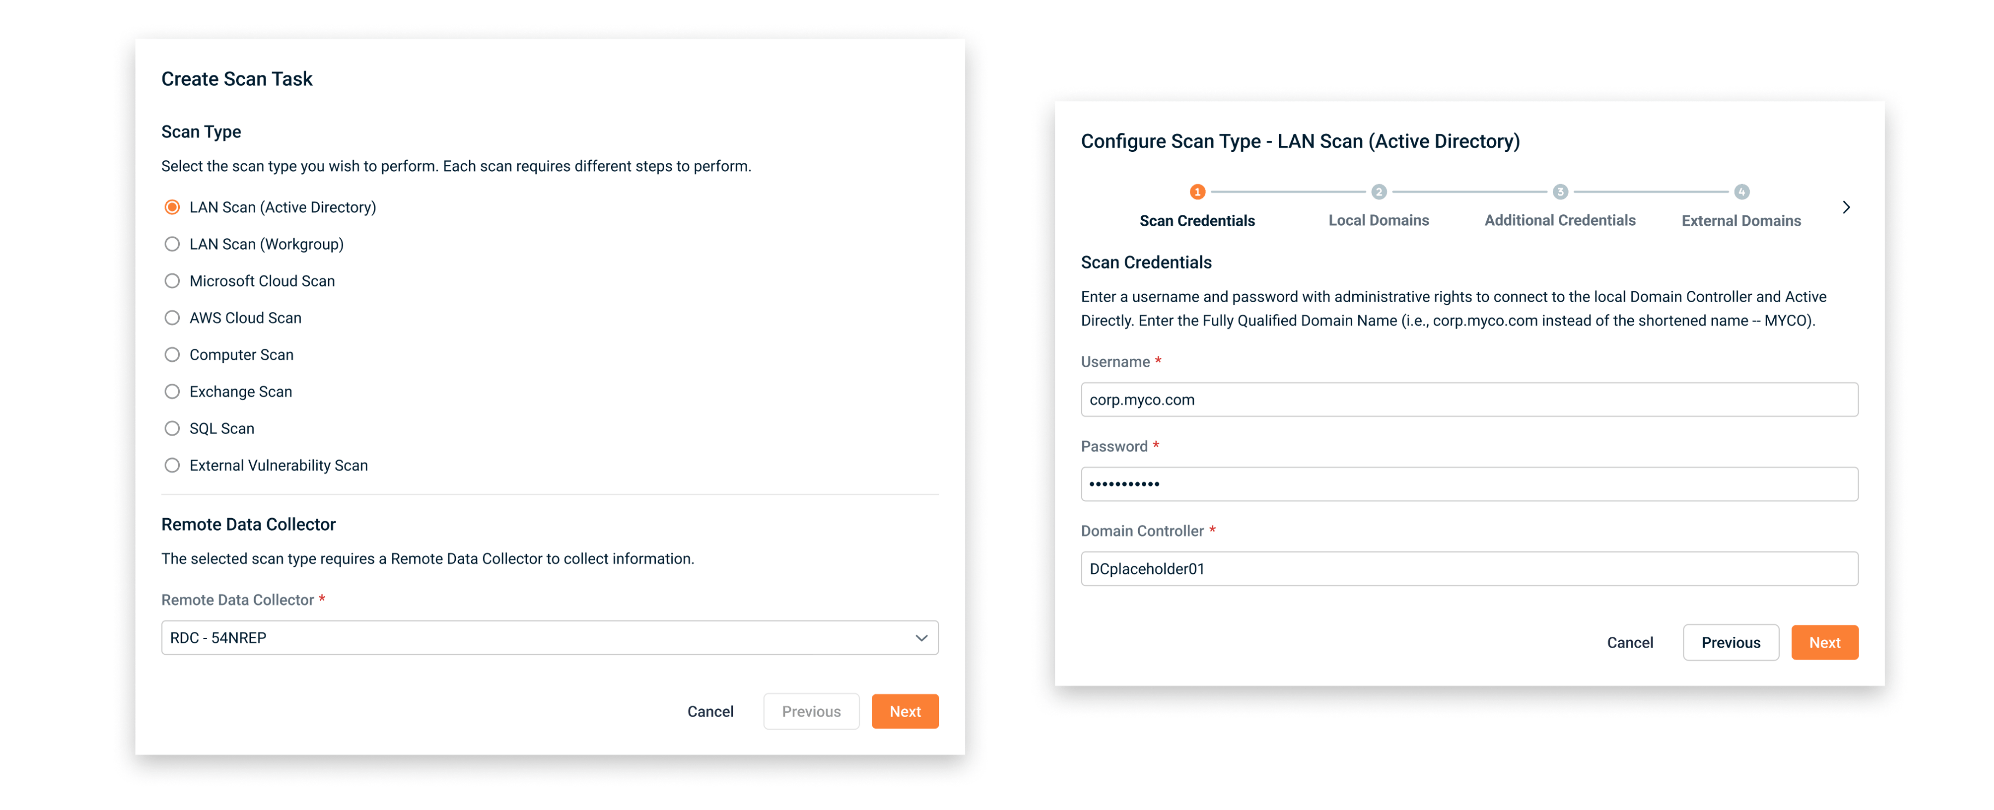Image resolution: width=1994 pixels, height=810 pixels.
Task: Select AWS Cloud Scan radio button
Action: point(172,318)
